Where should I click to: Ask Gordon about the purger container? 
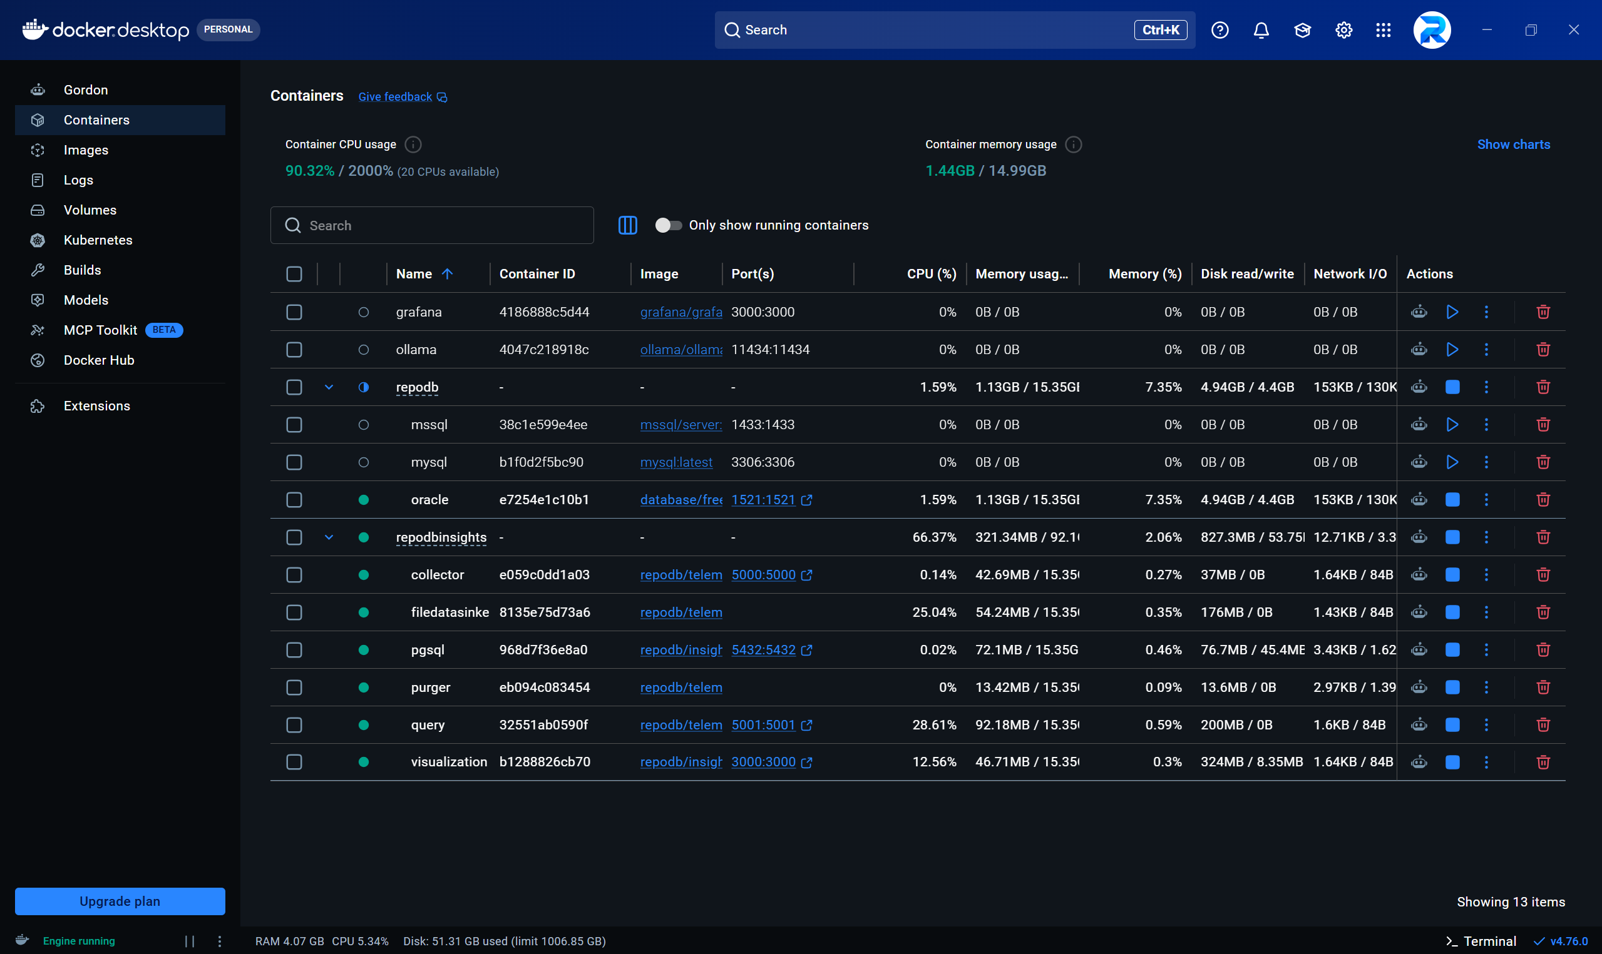click(x=1419, y=688)
